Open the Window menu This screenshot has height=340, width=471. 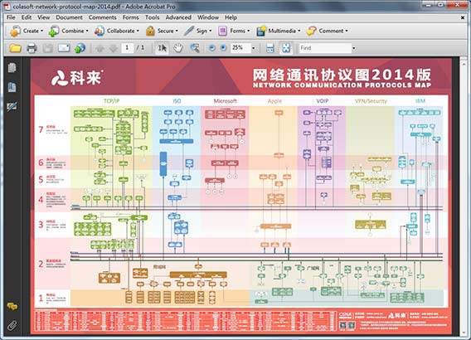pyautogui.click(x=208, y=17)
